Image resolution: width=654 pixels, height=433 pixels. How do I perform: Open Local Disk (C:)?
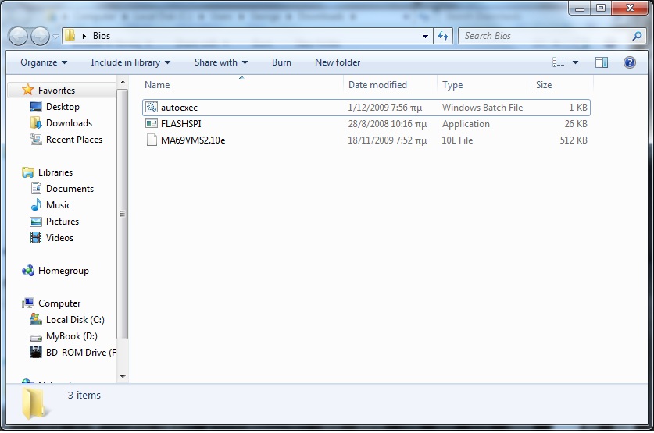coord(75,320)
